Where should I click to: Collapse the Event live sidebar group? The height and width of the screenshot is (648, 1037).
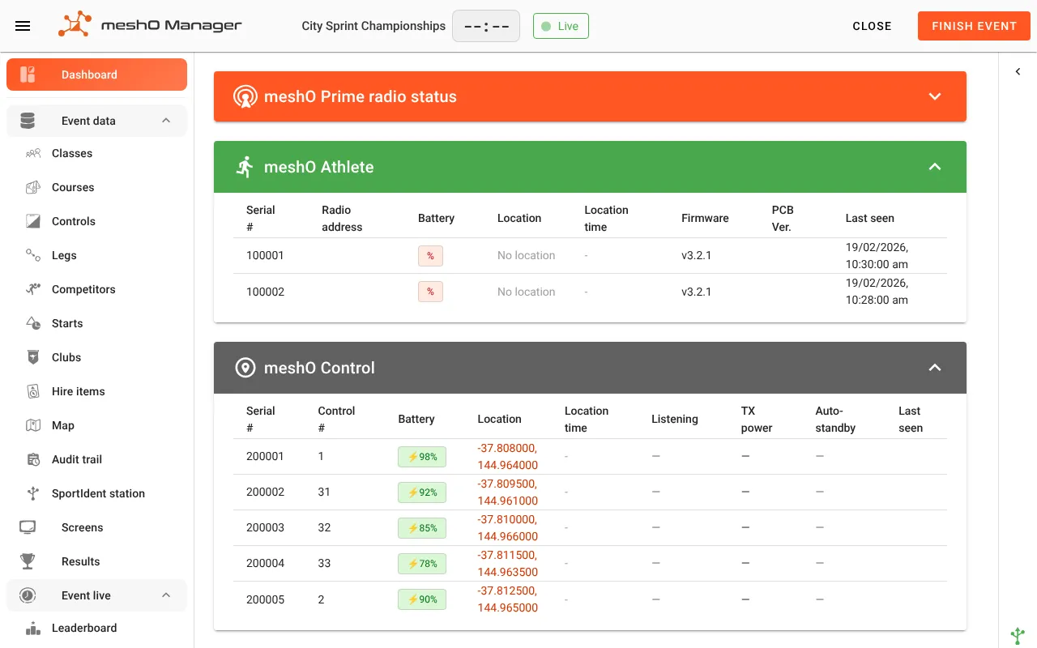166,595
